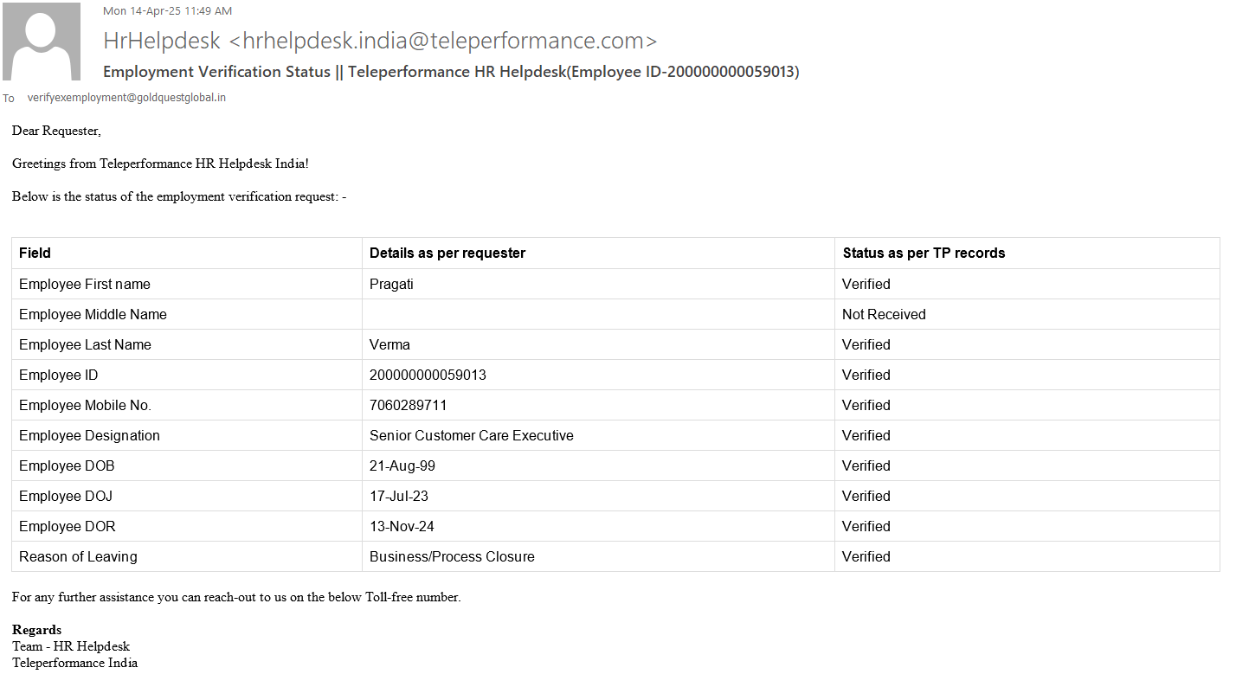Select the DOB value 21-Aug-99

[x=402, y=465]
